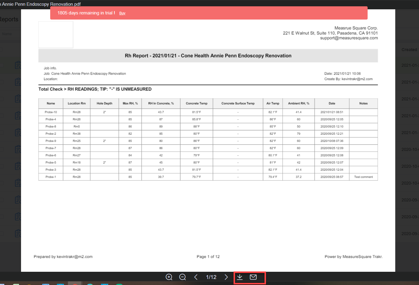
Task: Click the trial days remaining banner text
Action: click(x=86, y=13)
